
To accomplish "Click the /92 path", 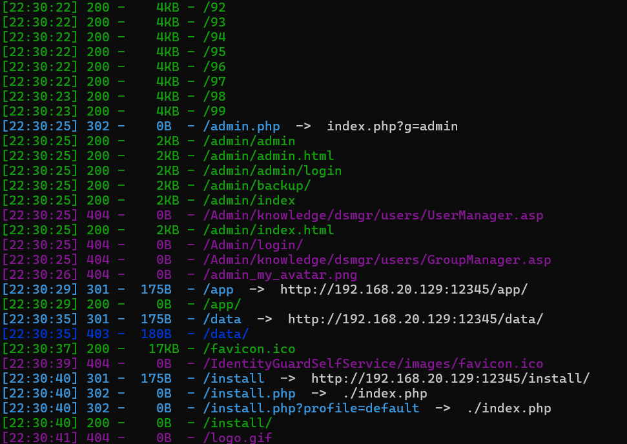I will pyautogui.click(x=214, y=7).
